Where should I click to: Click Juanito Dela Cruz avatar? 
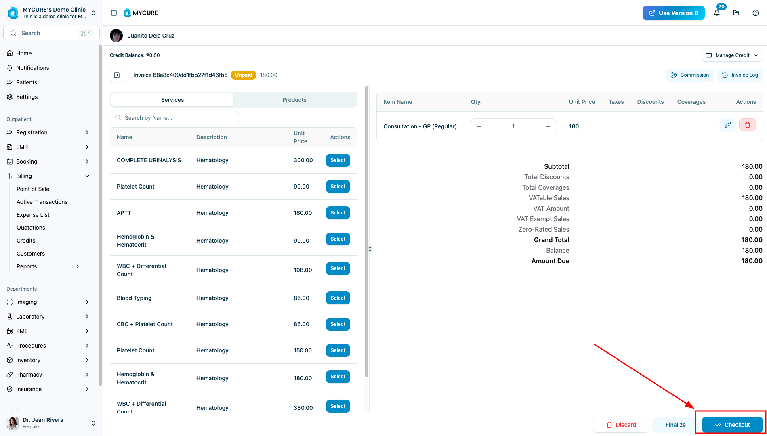(x=116, y=36)
